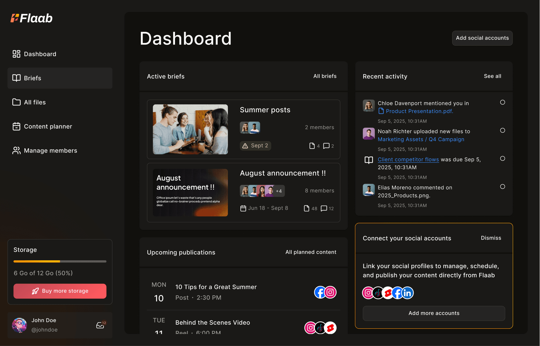Click the Summer posts member avatars
The height and width of the screenshot is (346, 540).
[250, 128]
